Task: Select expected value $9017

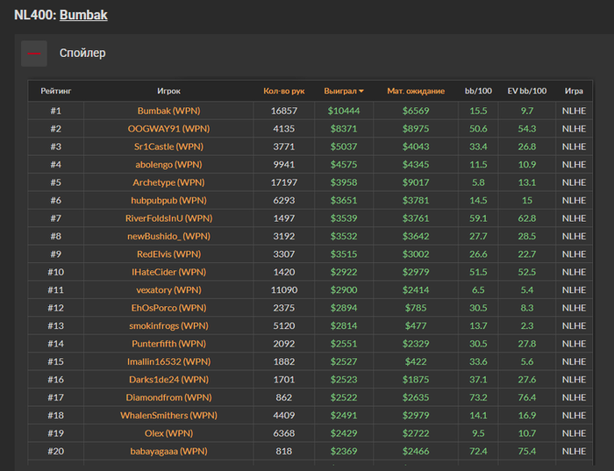Action: point(416,182)
